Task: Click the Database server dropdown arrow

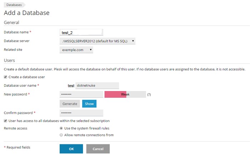Action: coord(133,41)
